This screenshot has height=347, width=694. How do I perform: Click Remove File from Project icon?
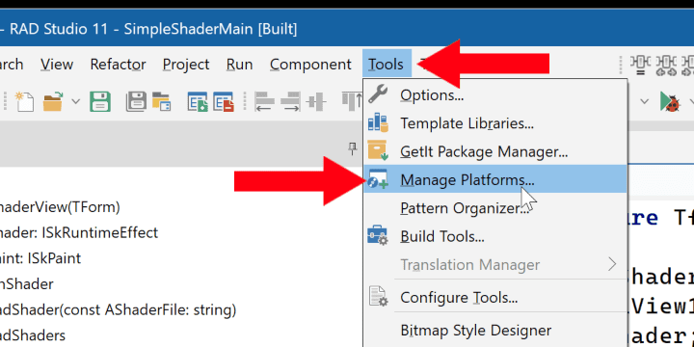(223, 101)
